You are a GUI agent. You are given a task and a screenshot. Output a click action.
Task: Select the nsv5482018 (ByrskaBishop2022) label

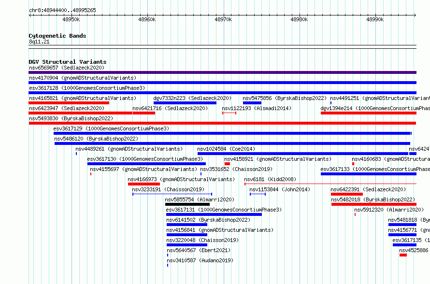tap(373, 199)
